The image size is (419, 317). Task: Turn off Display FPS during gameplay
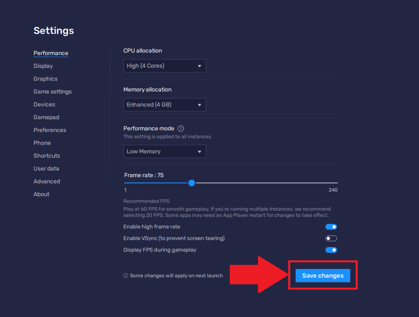pyautogui.click(x=331, y=250)
